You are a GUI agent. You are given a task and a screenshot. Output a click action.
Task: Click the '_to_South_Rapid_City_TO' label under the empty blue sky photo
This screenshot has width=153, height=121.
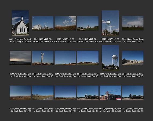[65, 76]
